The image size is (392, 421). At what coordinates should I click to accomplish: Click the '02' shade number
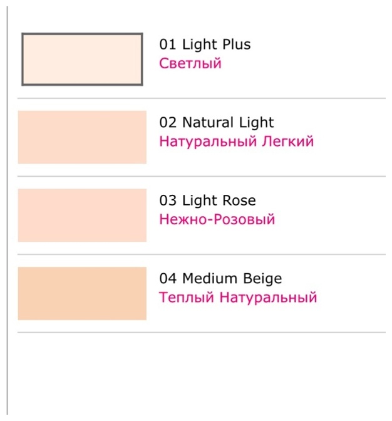point(168,123)
